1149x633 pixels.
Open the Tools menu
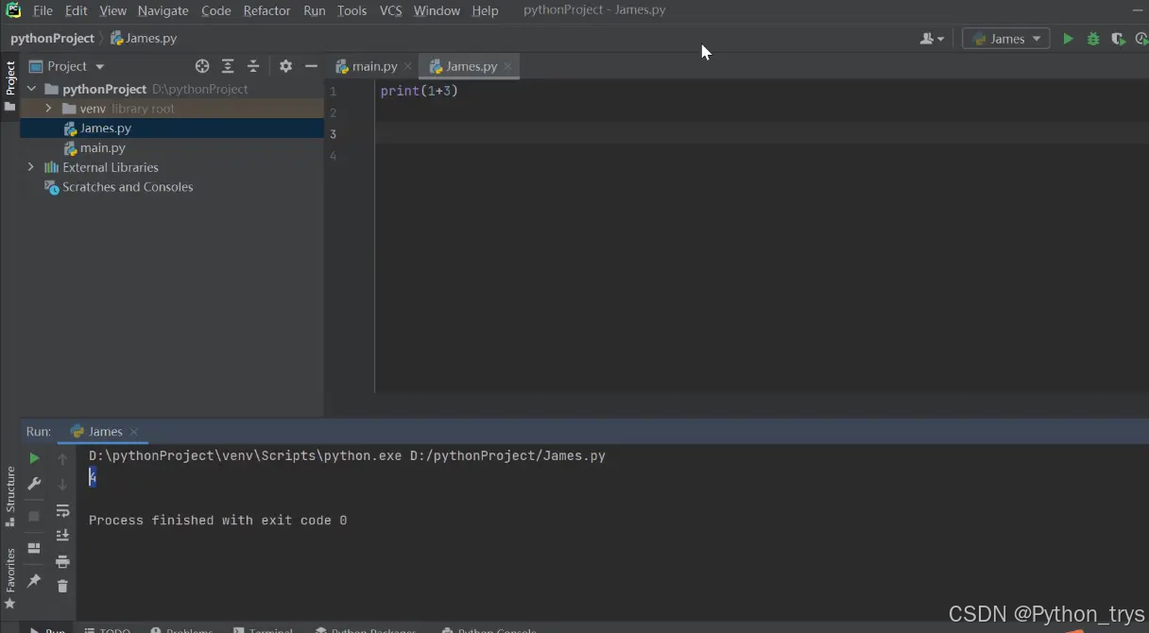tap(352, 10)
